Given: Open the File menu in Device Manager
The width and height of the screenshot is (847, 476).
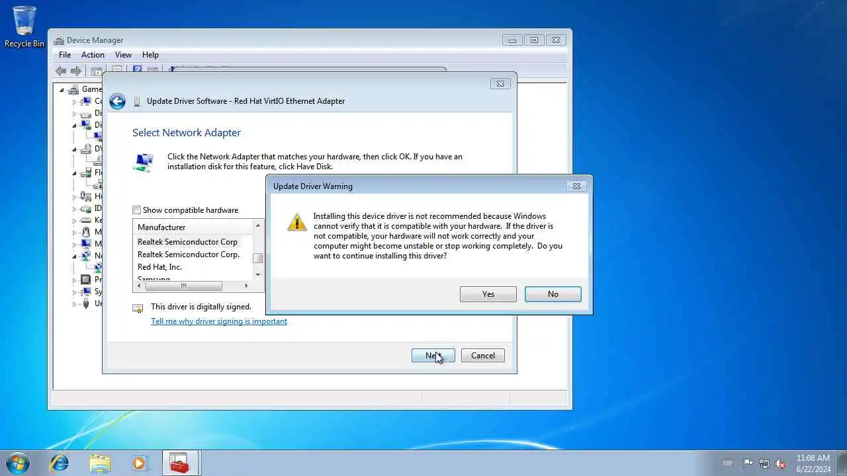Looking at the screenshot, I should tap(65, 55).
